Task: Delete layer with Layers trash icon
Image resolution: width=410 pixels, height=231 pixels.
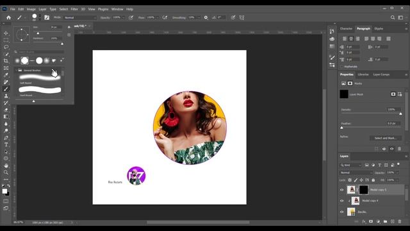Action: pos(400,221)
